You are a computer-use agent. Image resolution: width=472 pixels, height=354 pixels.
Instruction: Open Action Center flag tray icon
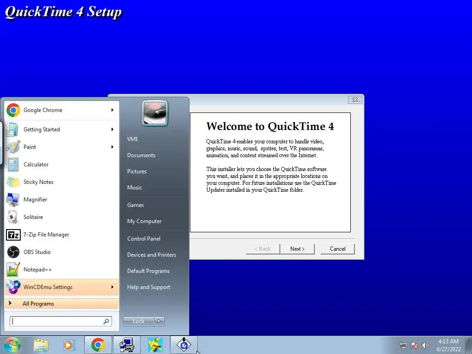point(414,345)
